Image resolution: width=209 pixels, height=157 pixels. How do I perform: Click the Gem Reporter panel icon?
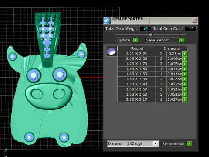click(107, 20)
